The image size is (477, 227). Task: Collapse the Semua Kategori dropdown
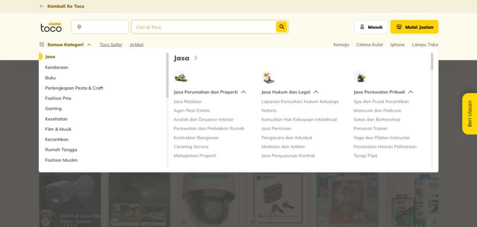click(89, 45)
